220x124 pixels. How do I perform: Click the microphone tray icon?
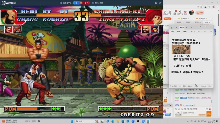click(195, 121)
